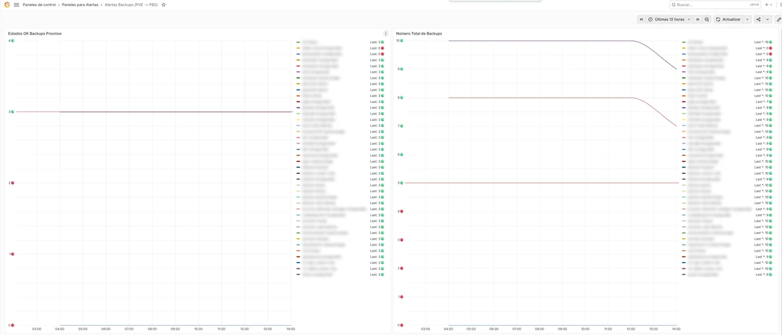
Task: Click the Número Total de Backups panel title
Action: pos(419,33)
